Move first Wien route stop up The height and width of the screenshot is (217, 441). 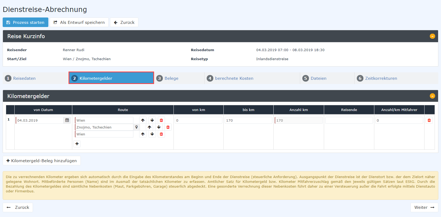143,120
